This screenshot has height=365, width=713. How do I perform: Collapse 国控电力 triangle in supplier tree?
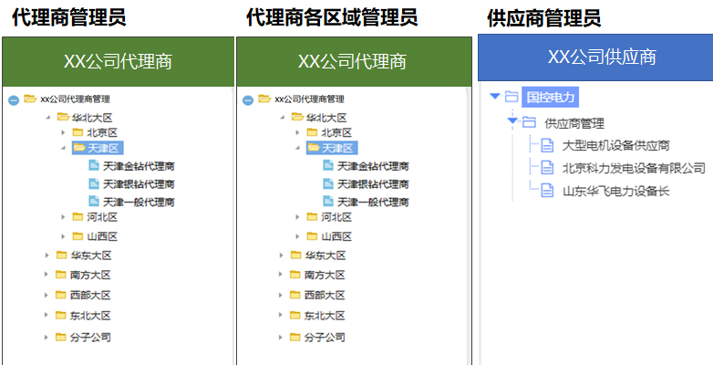tap(495, 96)
